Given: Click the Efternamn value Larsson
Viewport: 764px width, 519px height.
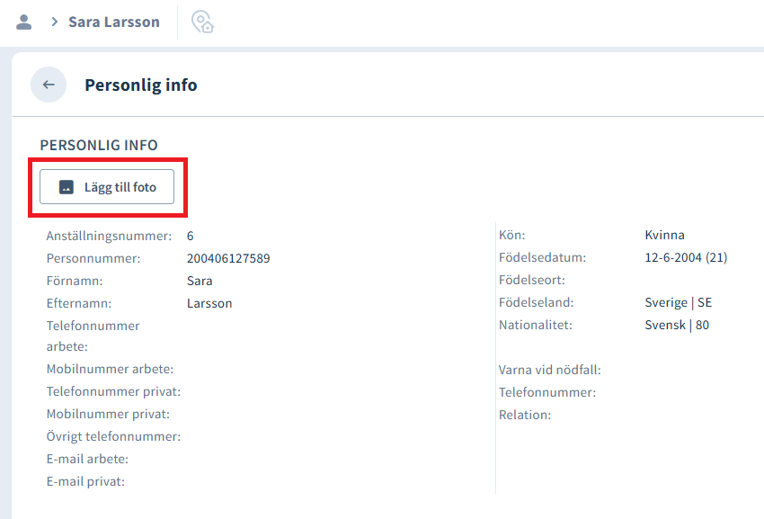Looking at the screenshot, I should pyautogui.click(x=209, y=303).
